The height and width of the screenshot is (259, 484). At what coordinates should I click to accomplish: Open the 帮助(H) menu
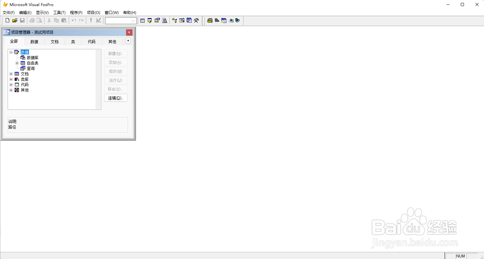click(130, 13)
